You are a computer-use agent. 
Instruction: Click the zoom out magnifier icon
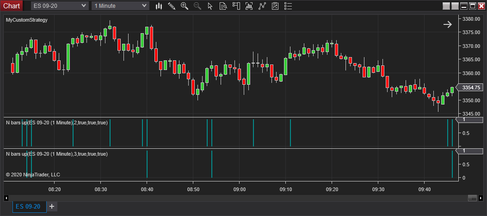point(197,6)
